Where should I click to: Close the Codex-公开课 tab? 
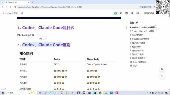coord(28,2)
